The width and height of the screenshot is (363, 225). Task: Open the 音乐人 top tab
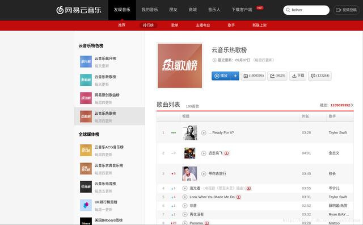point(214,10)
